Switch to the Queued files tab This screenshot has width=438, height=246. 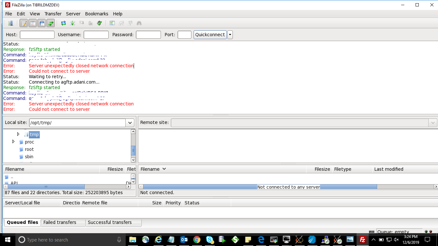[x=22, y=222]
